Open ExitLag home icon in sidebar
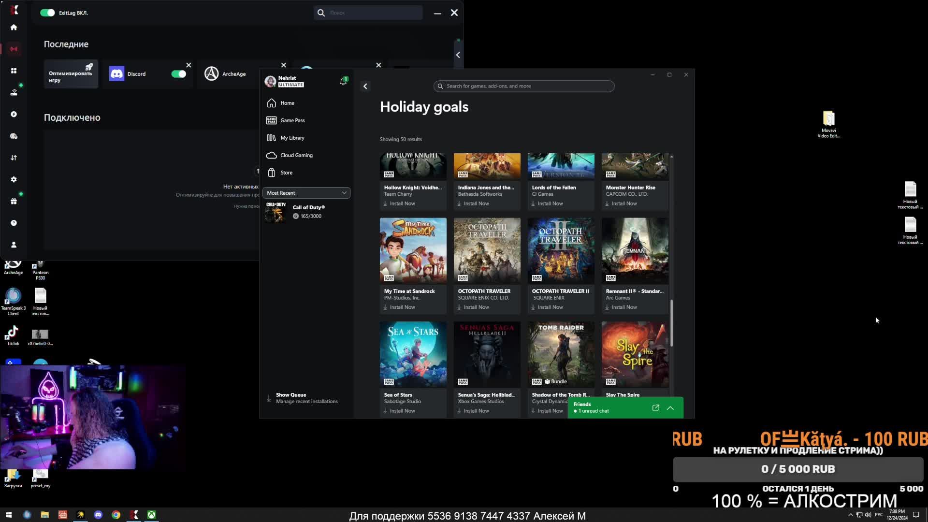 (x=14, y=28)
